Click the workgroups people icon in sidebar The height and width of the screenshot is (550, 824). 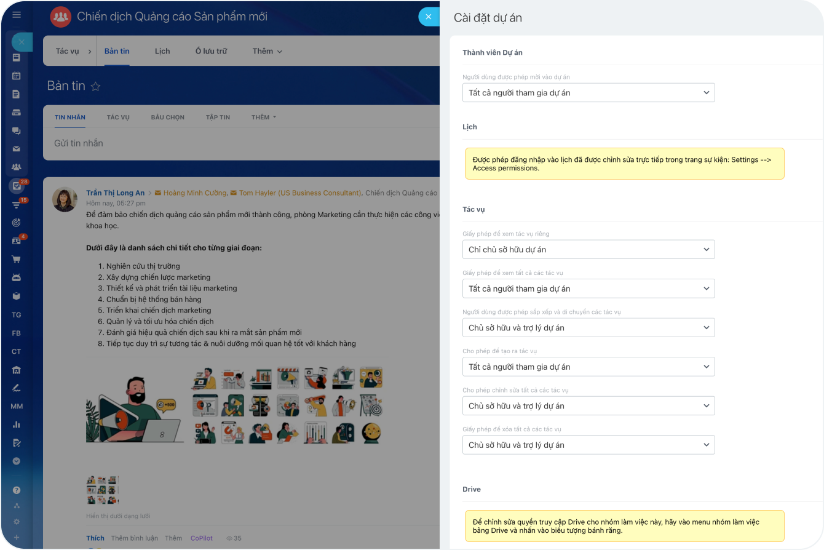17,167
